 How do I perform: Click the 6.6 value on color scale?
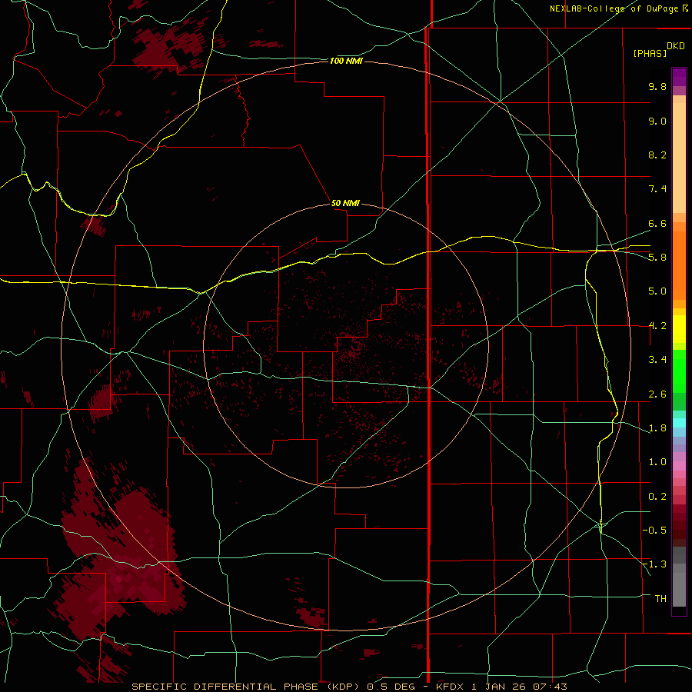click(657, 223)
